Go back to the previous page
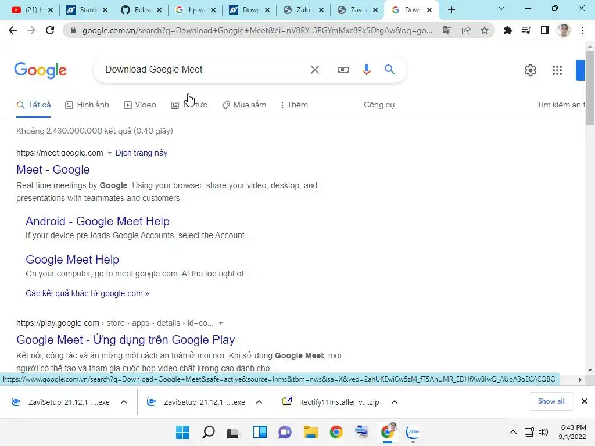Screen dimensions: 595x446 tap(13, 30)
